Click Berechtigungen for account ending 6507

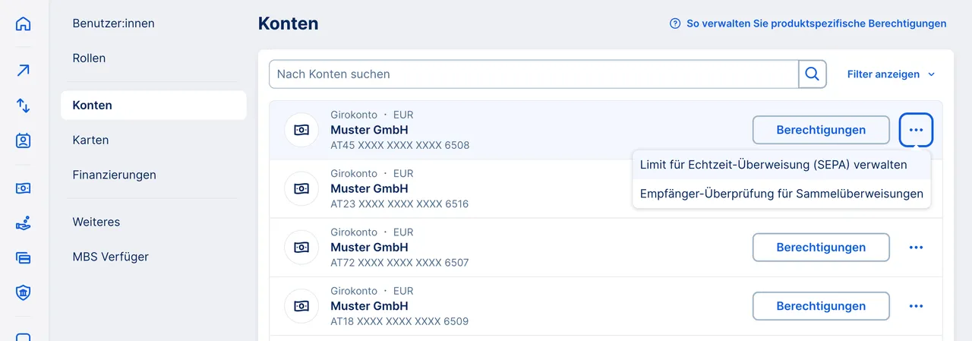point(820,248)
